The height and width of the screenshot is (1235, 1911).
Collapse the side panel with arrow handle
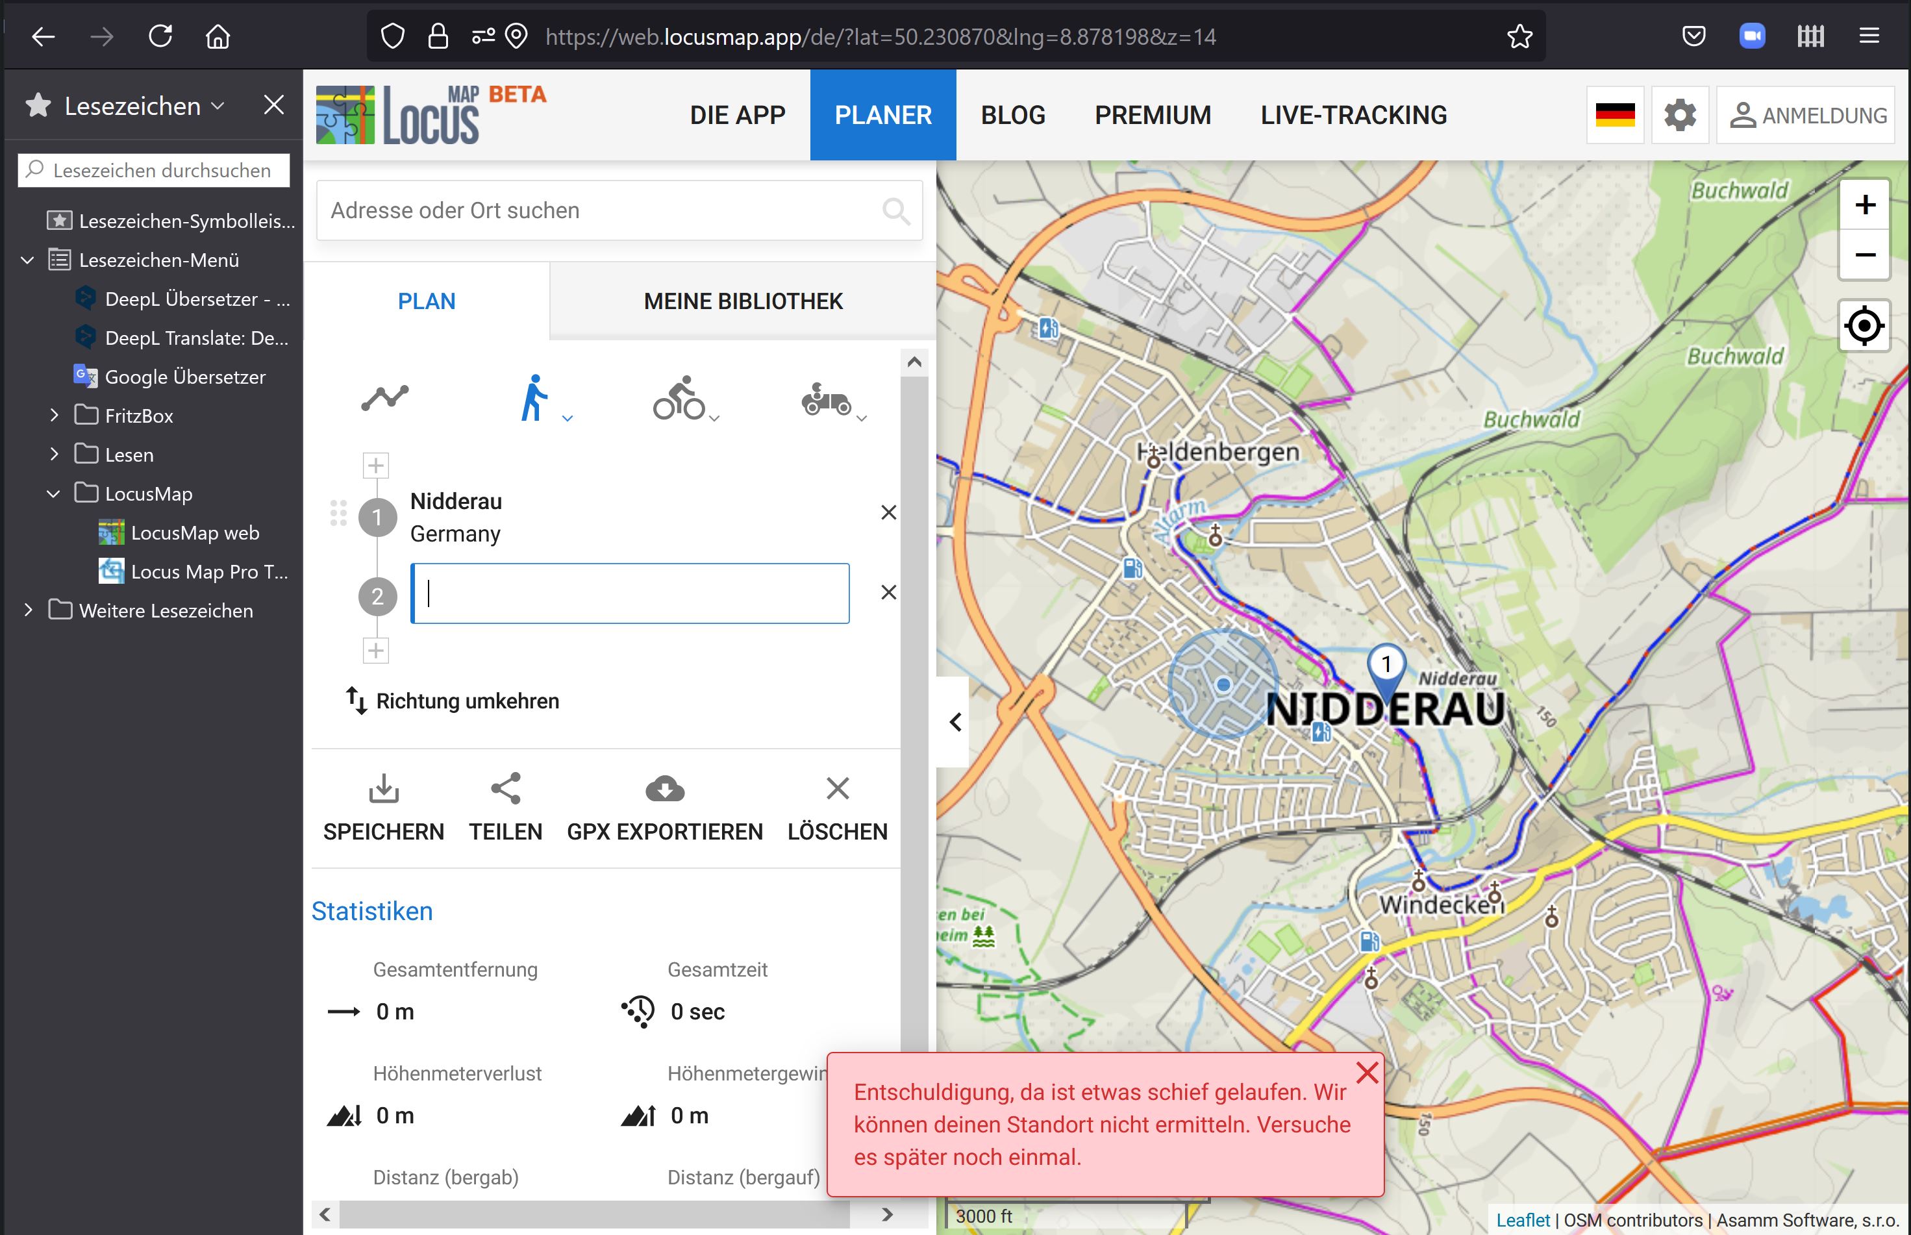(955, 722)
